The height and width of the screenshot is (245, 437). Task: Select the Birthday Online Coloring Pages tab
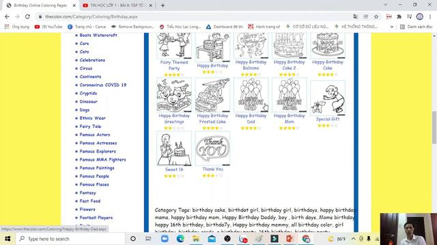40,5
